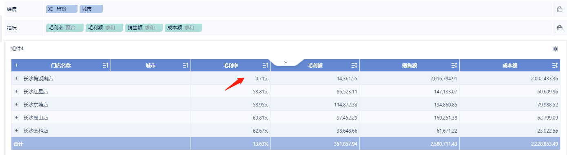Screen dimensions: 567x155
Task: Click the sort icon in 销售额 header
Action: [454, 65]
